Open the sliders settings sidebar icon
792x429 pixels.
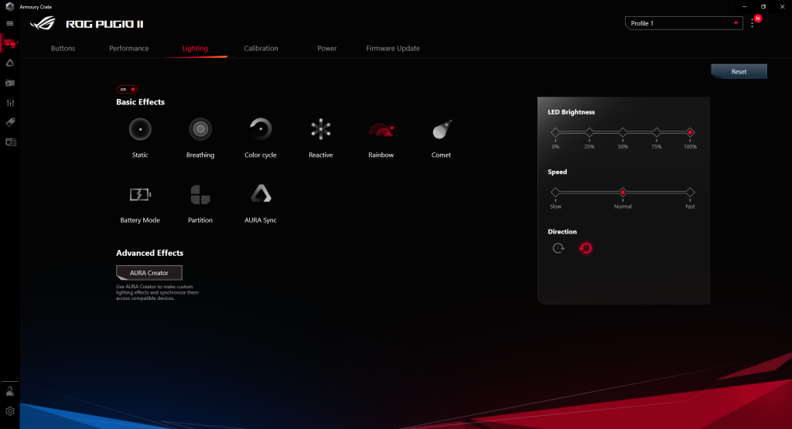(9, 103)
